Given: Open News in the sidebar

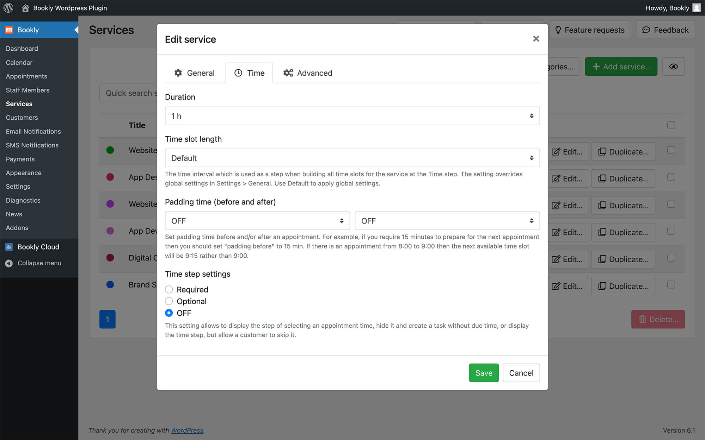Looking at the screenshot, I should (14, 214).
